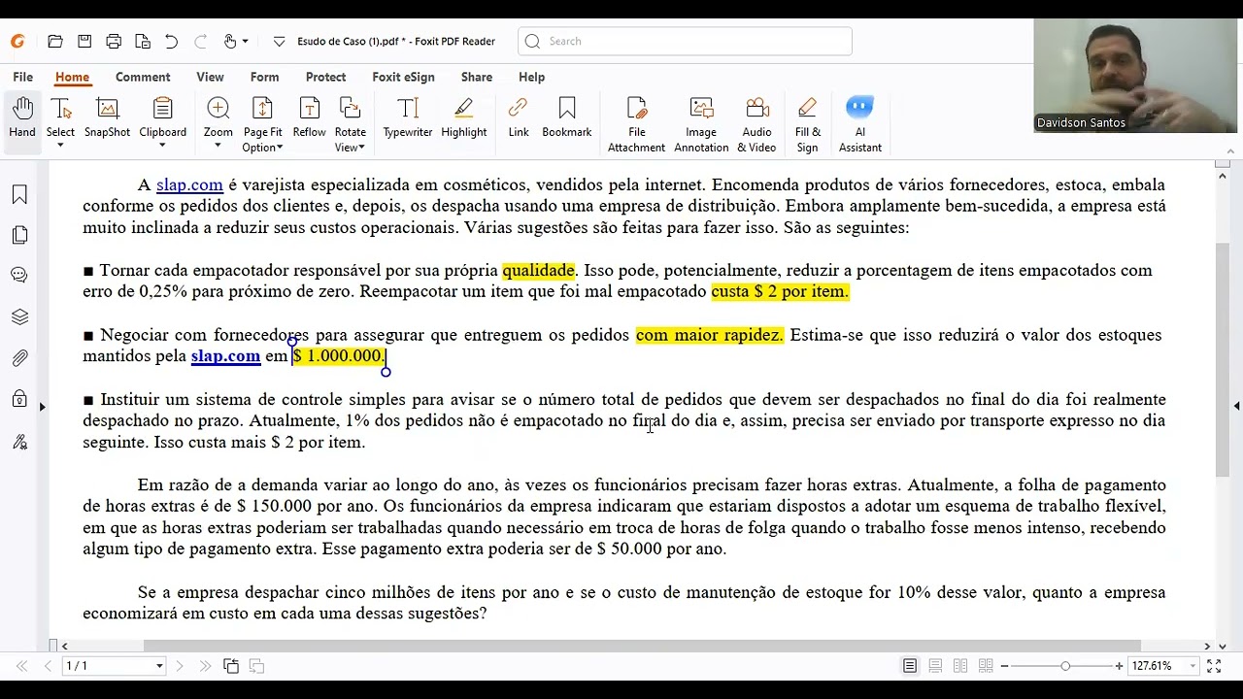This screenshot has height=699, width=1243.
Task: Click the zoom out minus button
Action: coord(1004,666)
